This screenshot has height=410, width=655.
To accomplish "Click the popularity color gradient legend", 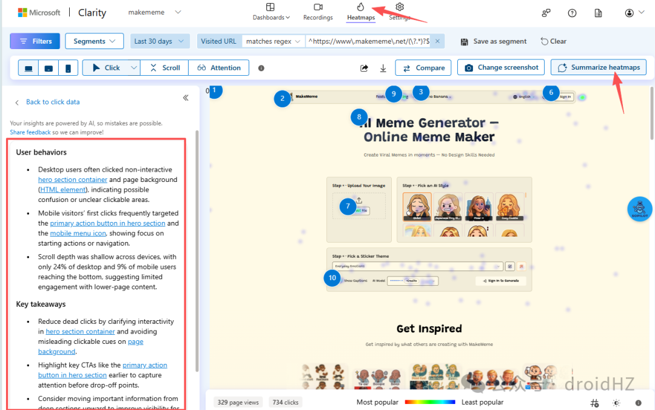I will point(430,402).
